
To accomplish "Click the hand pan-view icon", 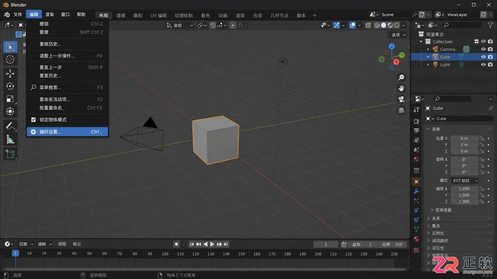I will tap(401, 88).
